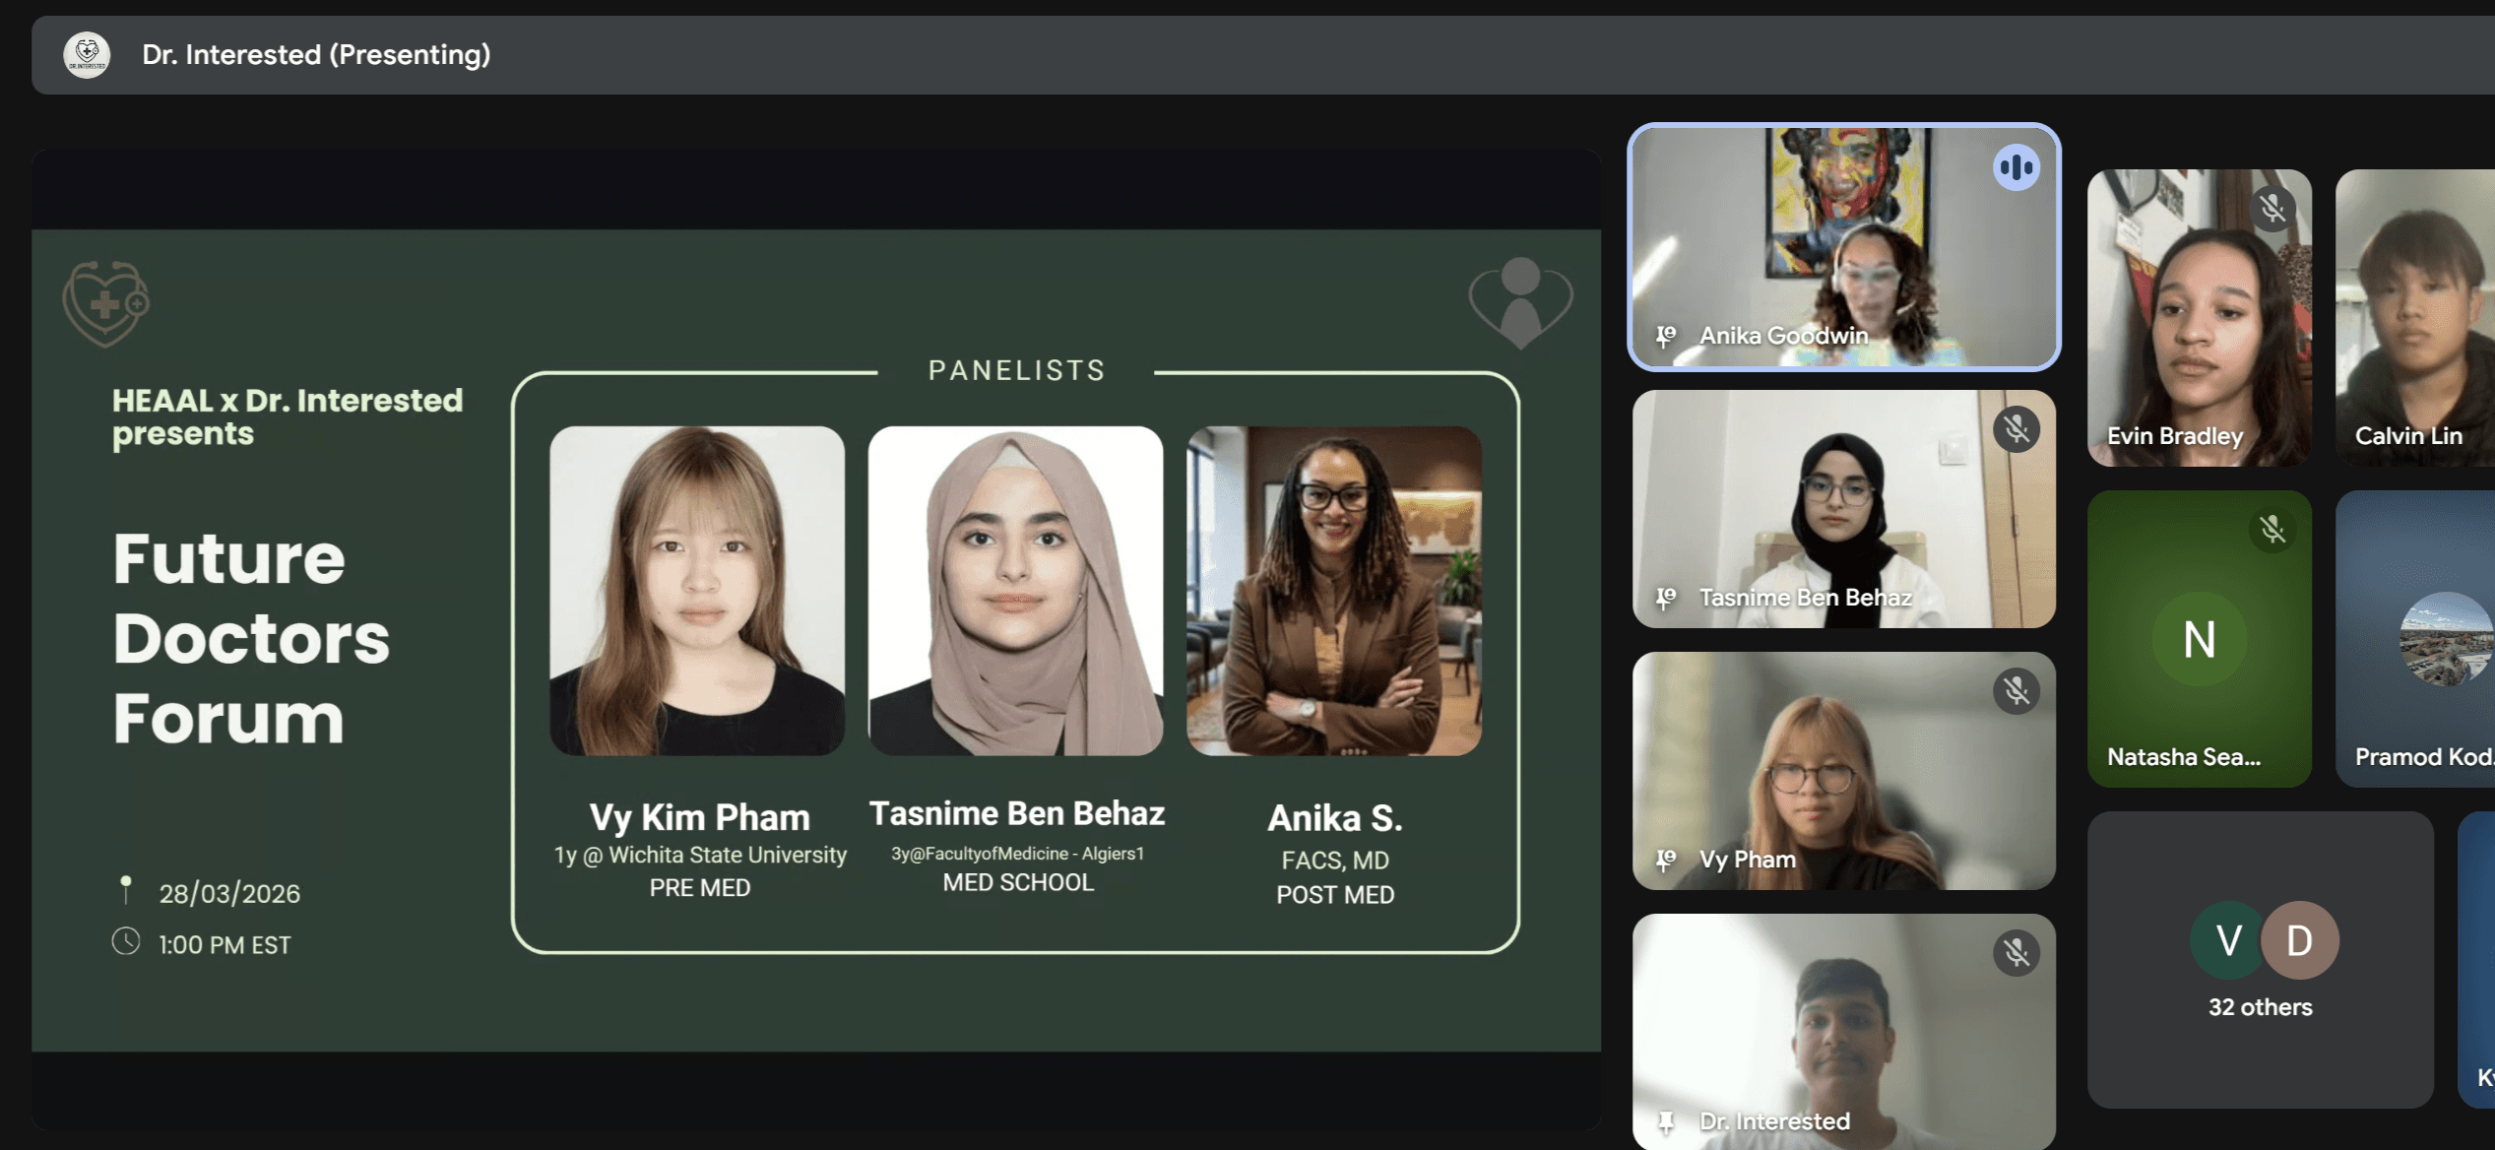Click the 32 others label
Screen dimensions: 2495x1150
pyautogui.click(x=2261, y=1006)
